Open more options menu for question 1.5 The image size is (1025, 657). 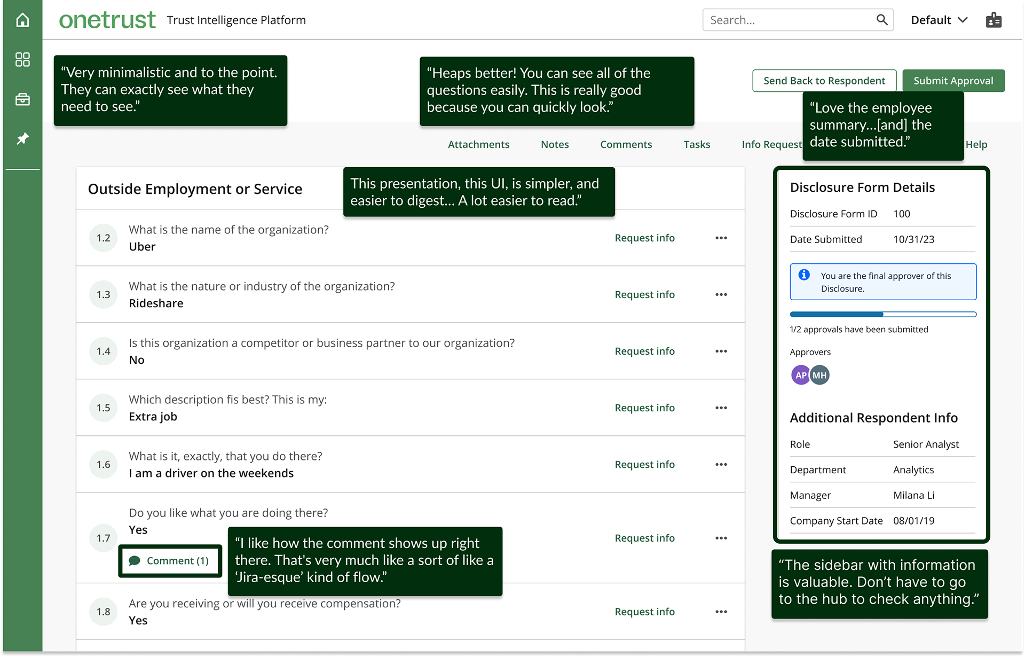(x=721, y=408)
